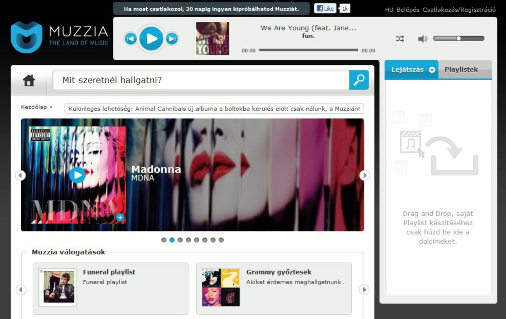Mute the volume speaker icon

(422, 39)
